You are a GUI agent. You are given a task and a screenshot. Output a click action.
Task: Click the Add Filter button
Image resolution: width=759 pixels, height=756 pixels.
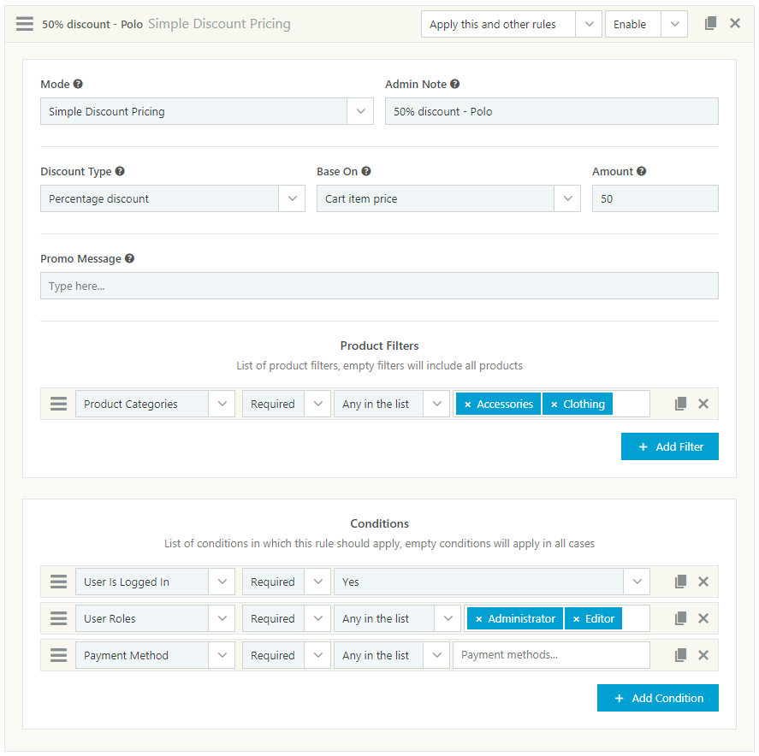click(x=669, y=446)
